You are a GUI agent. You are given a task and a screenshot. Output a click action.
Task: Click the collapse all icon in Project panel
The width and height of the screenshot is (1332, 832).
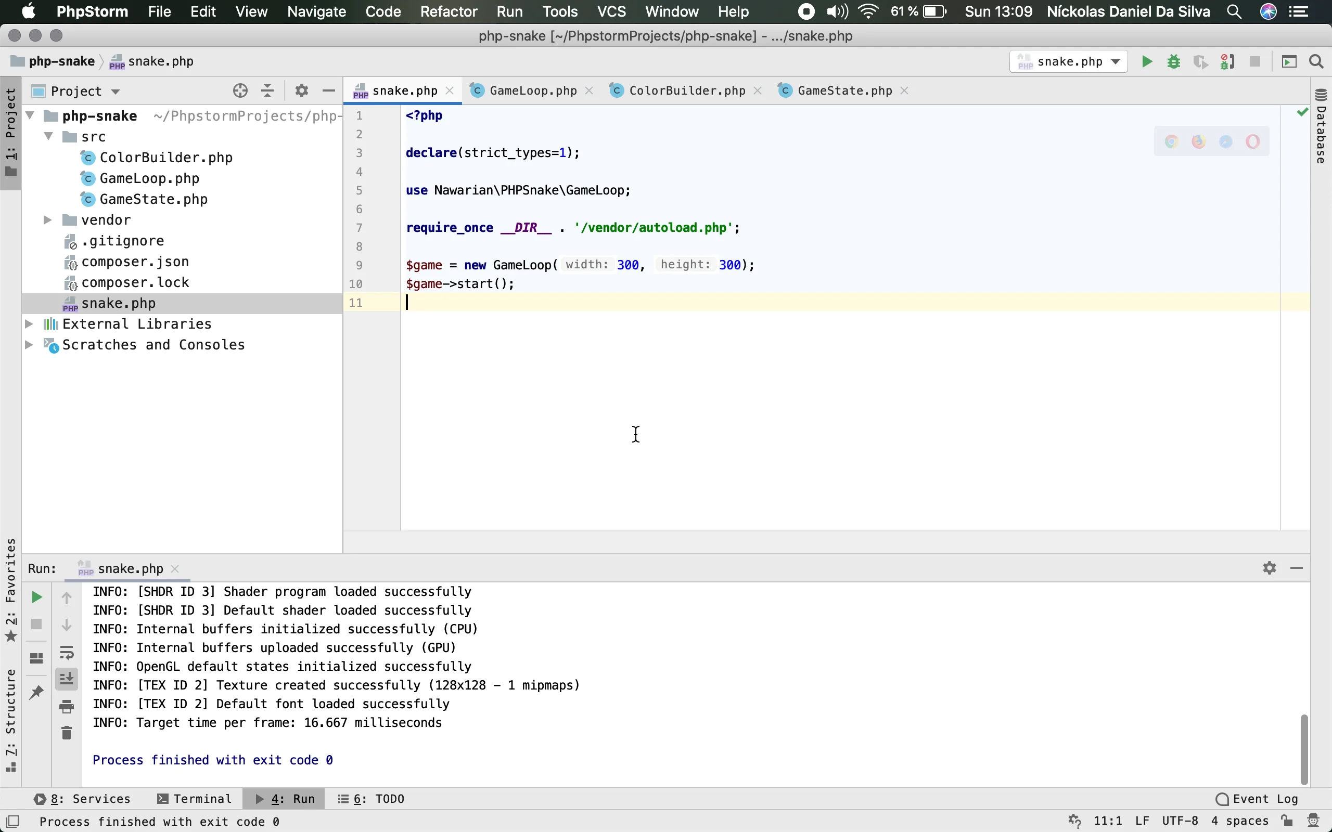click(267, 91)
